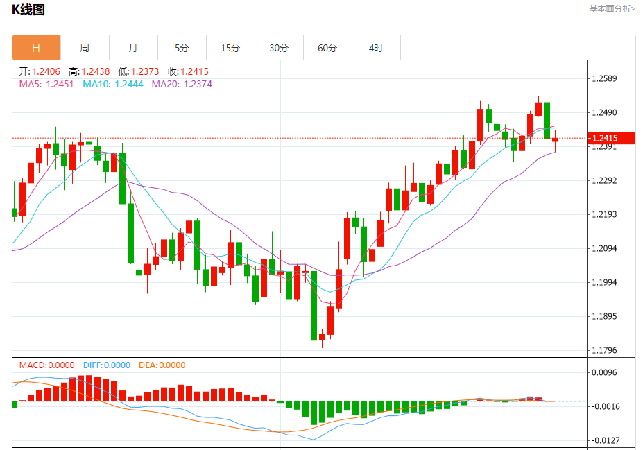Image resolution: width=643 pixels, height=450 pixels.
Task: Open the 30分 chart tab
Action: tap(279, 48)
